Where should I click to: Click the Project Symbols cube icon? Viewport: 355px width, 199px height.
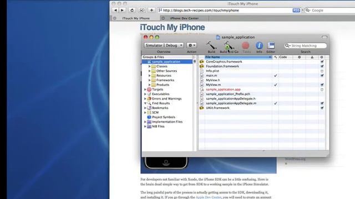[x=149, y=117]
